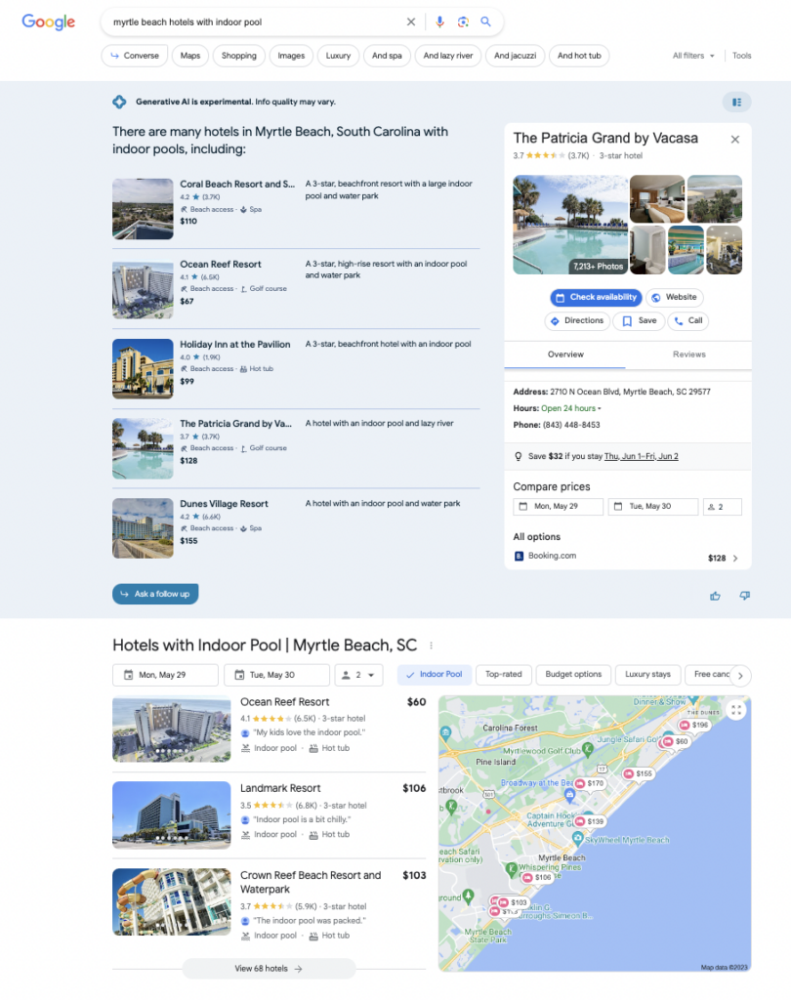Open guests selector in Compare prices

[722, 507]
